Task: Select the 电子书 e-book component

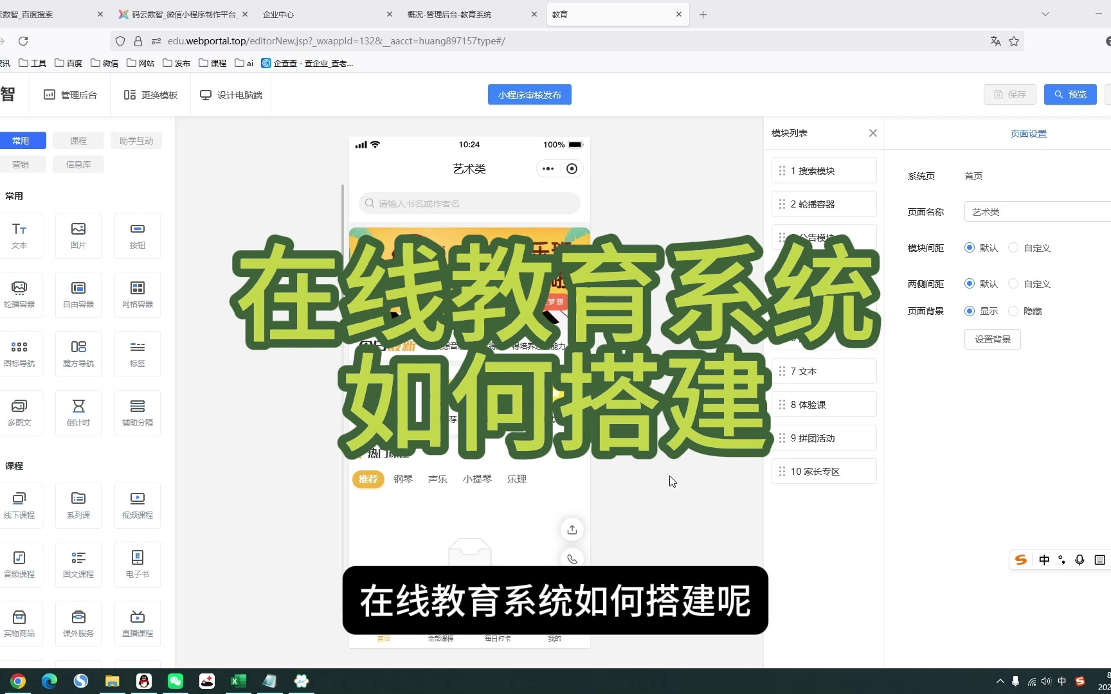Action: [x=138, y=564]
